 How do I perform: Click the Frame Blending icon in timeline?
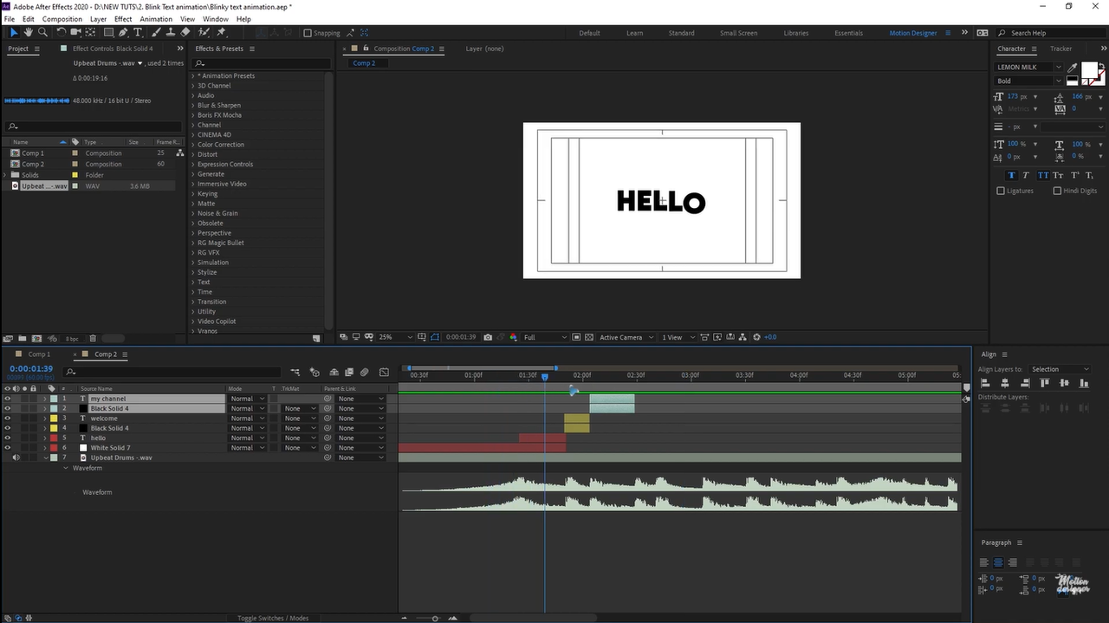click(347, 373)
